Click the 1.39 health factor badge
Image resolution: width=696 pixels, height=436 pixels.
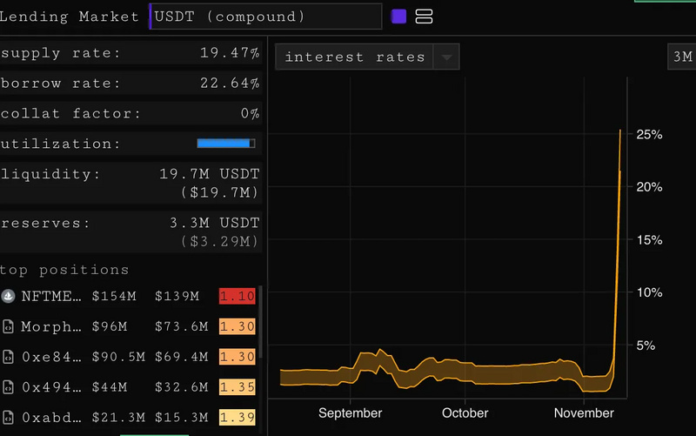tap(238, 417)
